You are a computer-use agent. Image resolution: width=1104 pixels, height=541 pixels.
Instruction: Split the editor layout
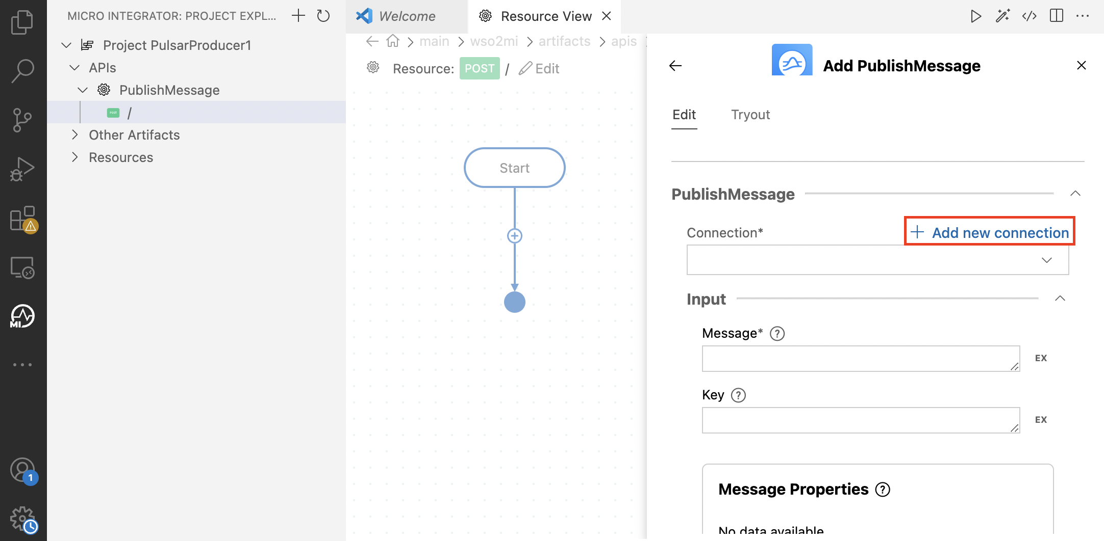pyautogui.click(x=1057, y=16)
